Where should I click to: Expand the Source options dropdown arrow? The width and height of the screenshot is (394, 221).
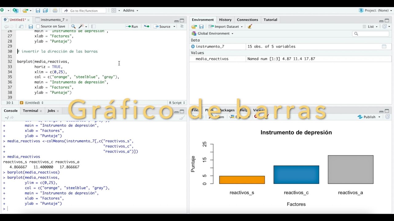[174, 26]
